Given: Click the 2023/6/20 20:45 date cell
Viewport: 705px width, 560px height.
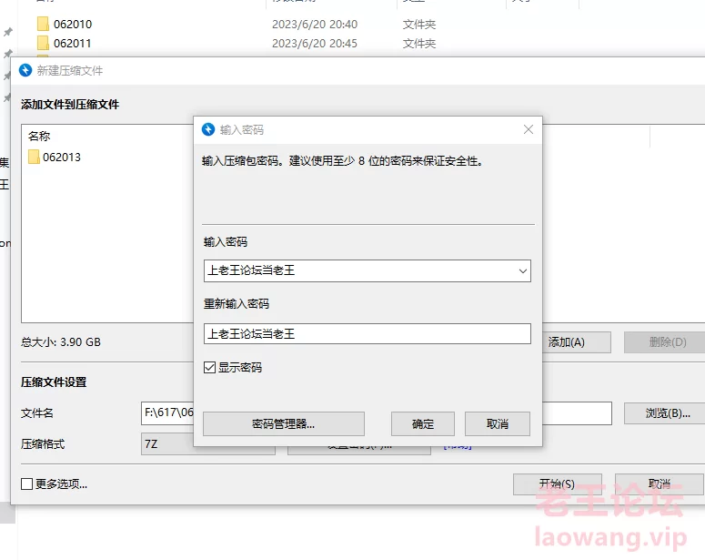Looking at the screenshot, I should tap(315, 44).
